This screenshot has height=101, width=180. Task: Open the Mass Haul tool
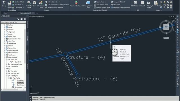coord(116,5)
